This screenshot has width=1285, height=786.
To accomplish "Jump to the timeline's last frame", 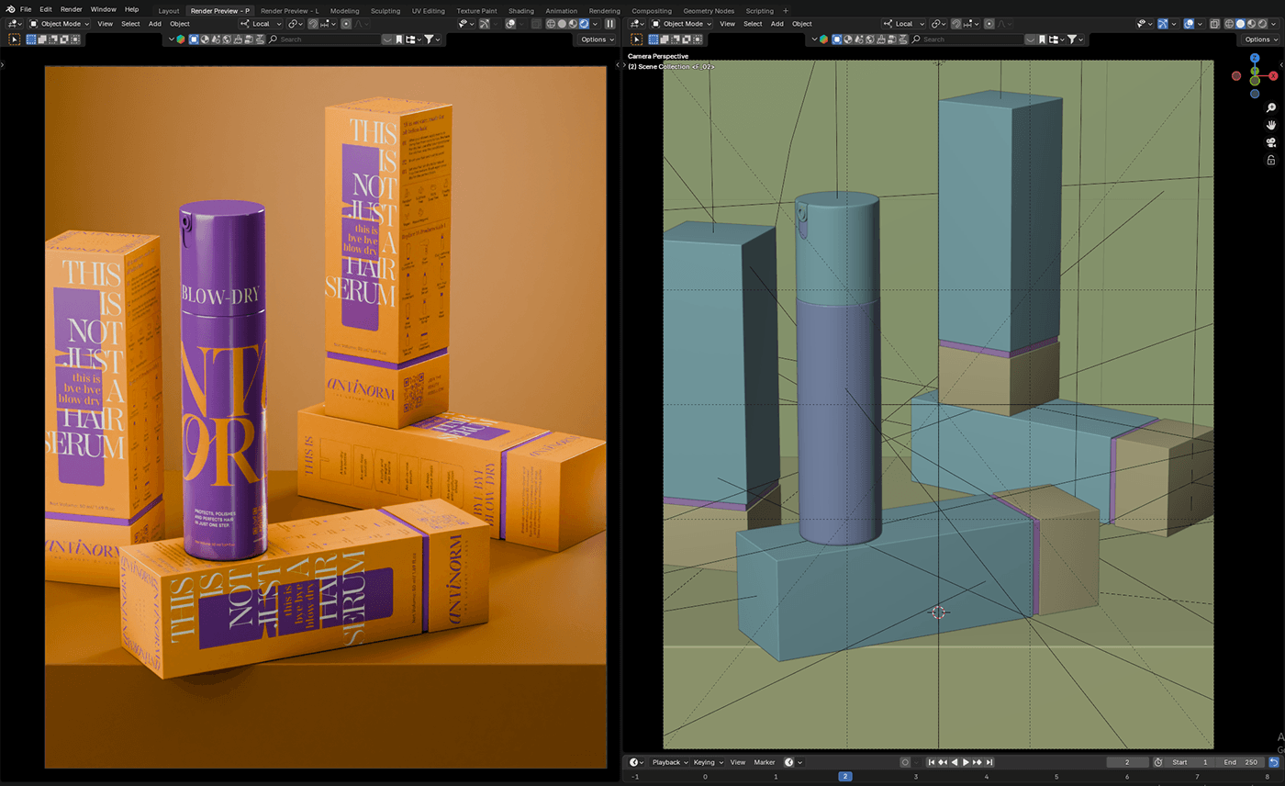I will 989,762.
